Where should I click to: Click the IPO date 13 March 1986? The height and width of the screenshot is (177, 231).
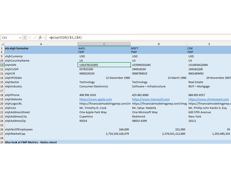[159, 78]
